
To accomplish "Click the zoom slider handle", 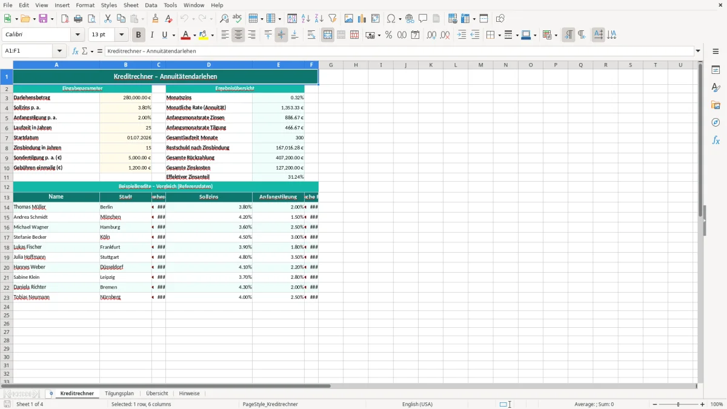I will pos(679,404).
